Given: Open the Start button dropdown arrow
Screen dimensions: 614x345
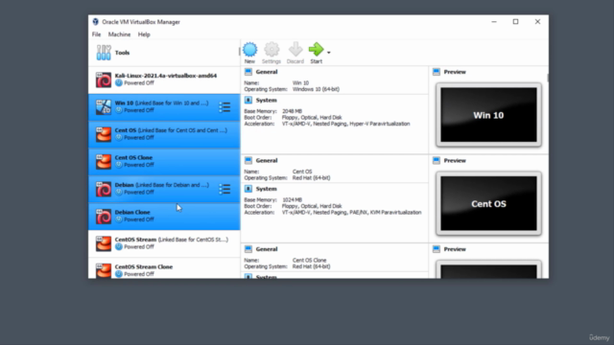Looking at the screenshot, I should click(x=328, y=53).
